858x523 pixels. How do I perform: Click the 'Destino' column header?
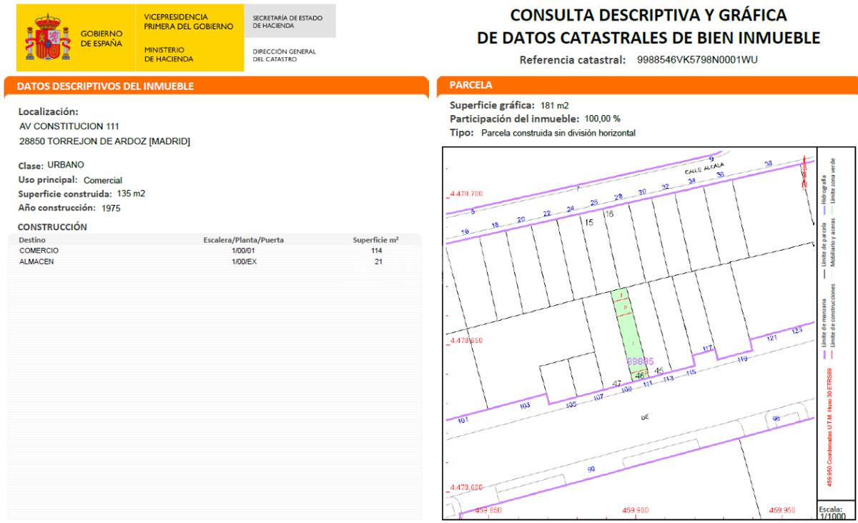[x=31, y=240]
